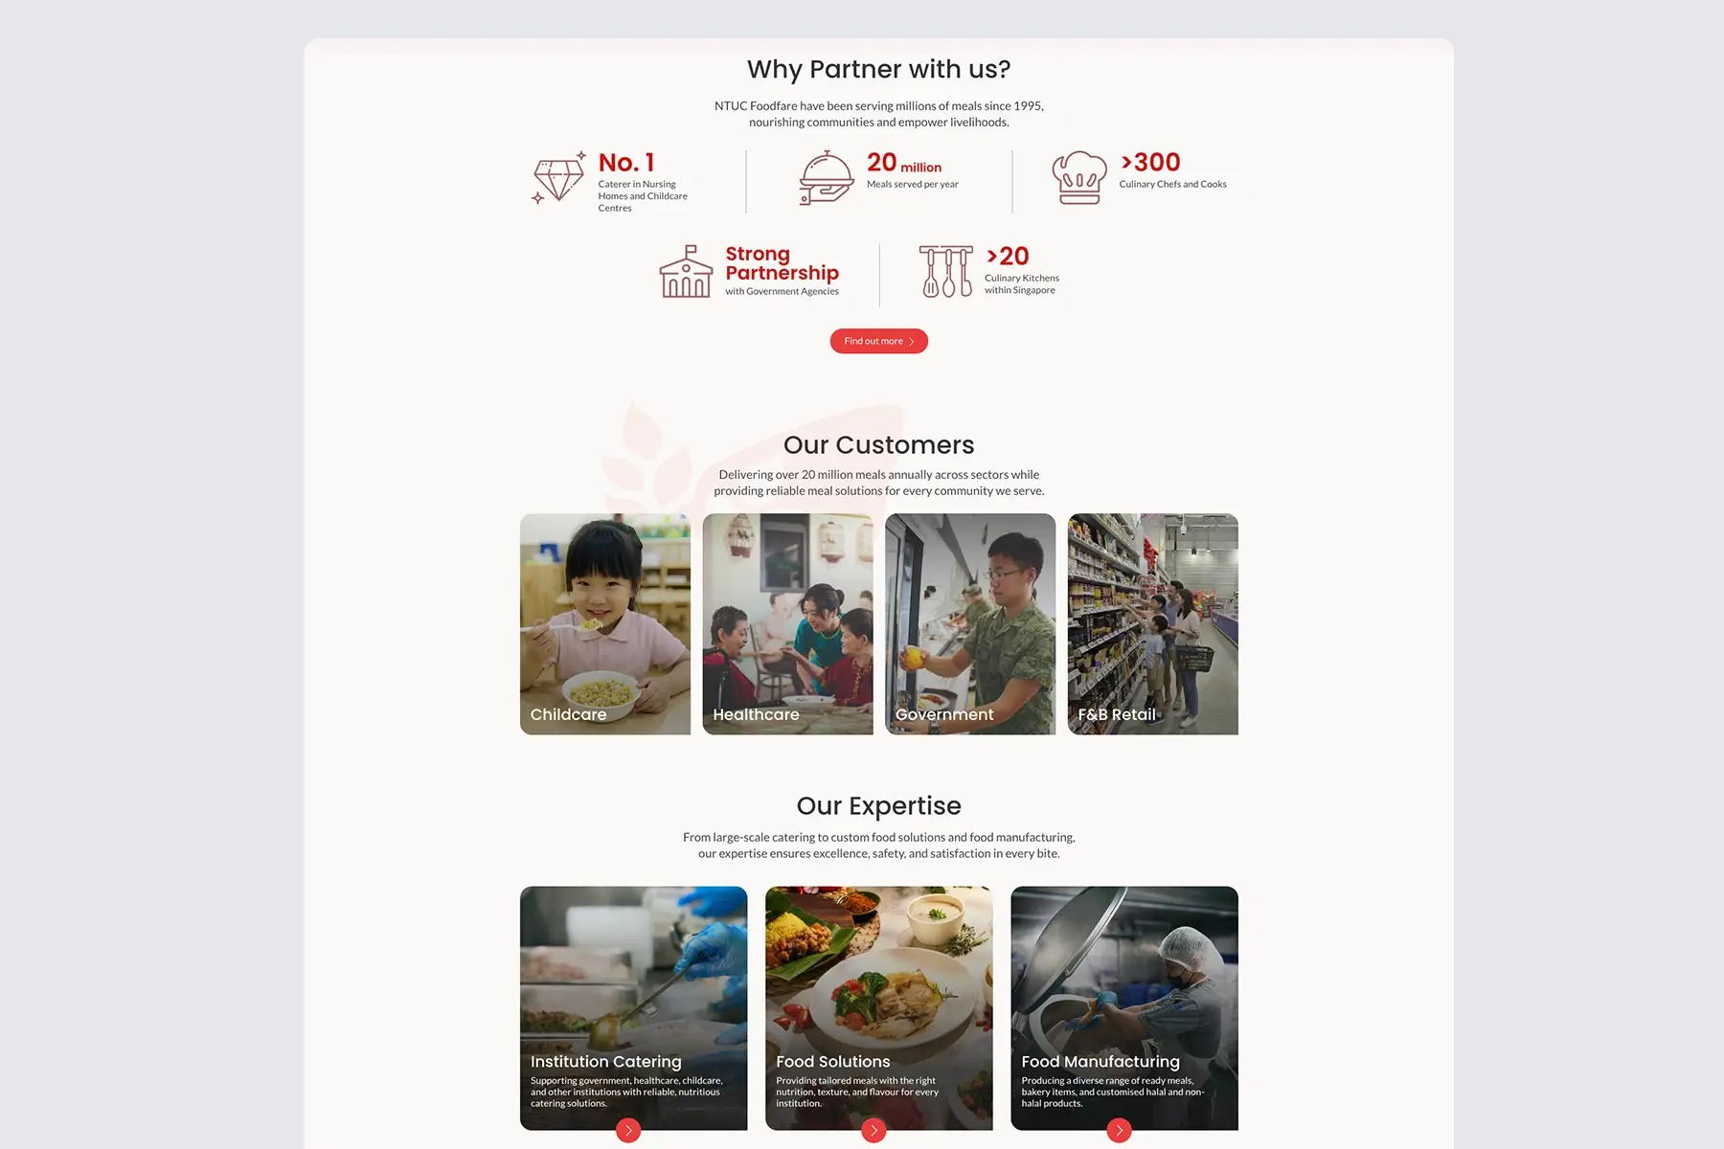Click the red arrow under Institution Catering
Image resolution: width=1724 pixels, height=1149 pixels.
(628, 1131)
